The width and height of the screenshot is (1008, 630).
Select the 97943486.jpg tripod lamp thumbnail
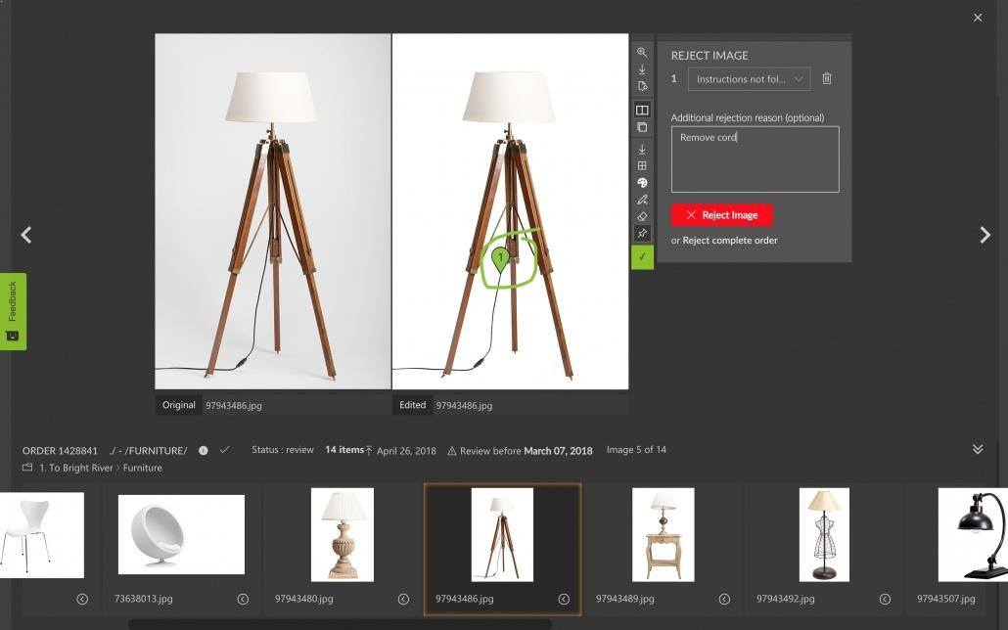pos(502,535)
